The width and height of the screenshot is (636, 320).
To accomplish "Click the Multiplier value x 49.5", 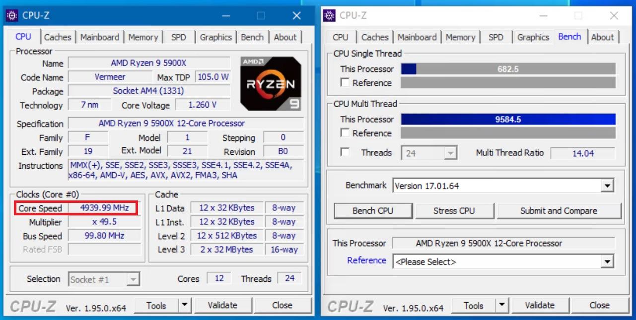I will (x=104, y=222).
